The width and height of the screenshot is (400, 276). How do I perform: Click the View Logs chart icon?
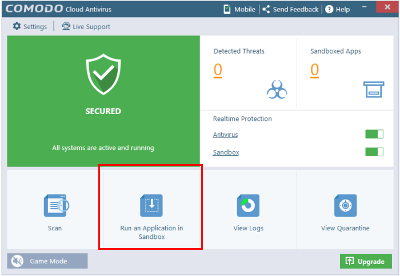(x=248, y=205)
